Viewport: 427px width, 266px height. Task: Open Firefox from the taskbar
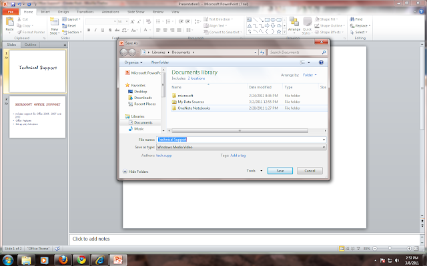[63, 260]
